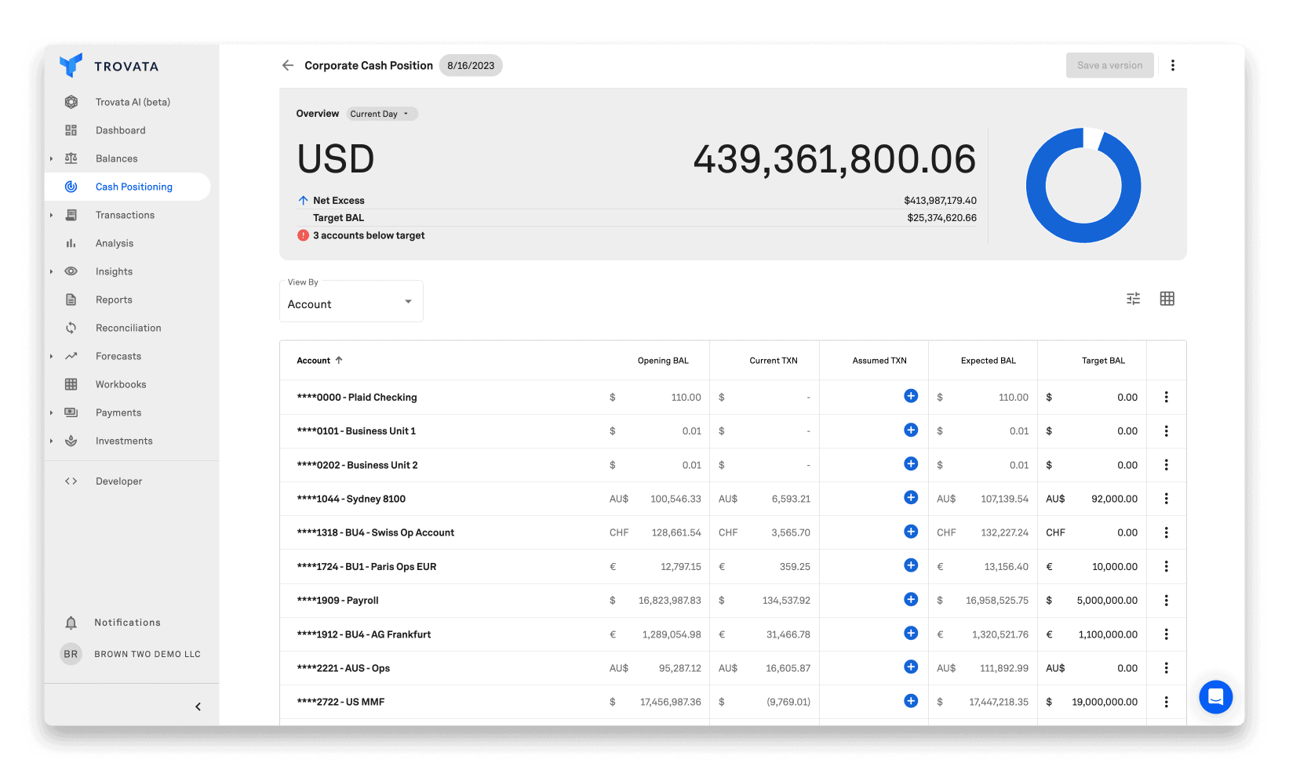Sort the table by the Account column
This screenshot has height=770, width=1289.
pyautogui.click(x=319, y=360)
